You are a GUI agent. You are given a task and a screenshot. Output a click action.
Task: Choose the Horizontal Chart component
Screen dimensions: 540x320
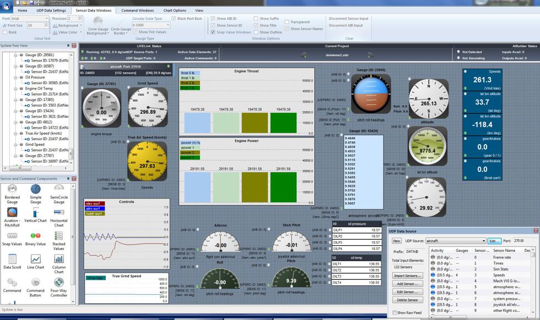[x=59, y=217]
